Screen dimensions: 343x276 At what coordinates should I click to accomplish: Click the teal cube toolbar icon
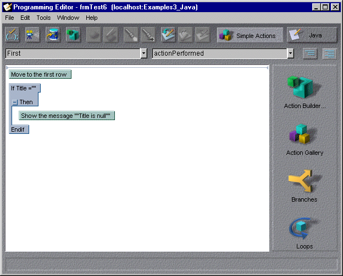pos(73,35)
